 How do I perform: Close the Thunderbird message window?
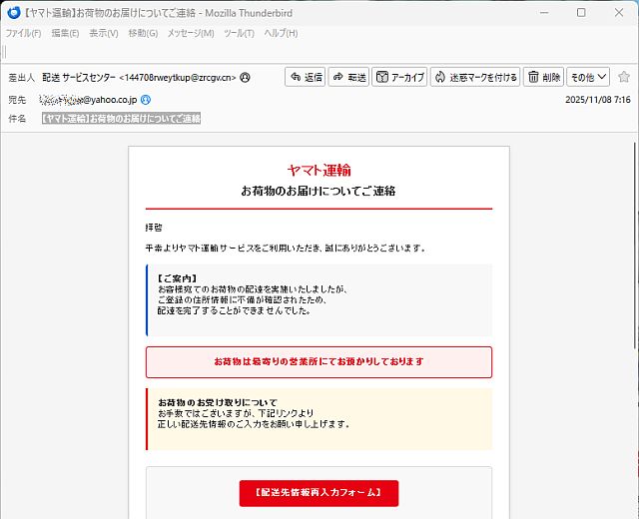click(x=619, y=13)
